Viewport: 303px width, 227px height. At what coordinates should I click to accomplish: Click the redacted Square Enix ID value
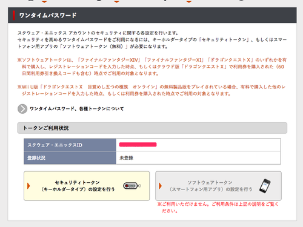pos(138,145)
